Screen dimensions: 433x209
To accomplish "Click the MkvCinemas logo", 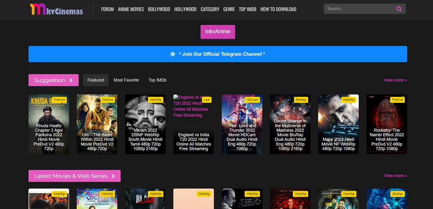I will pos(56,9).
